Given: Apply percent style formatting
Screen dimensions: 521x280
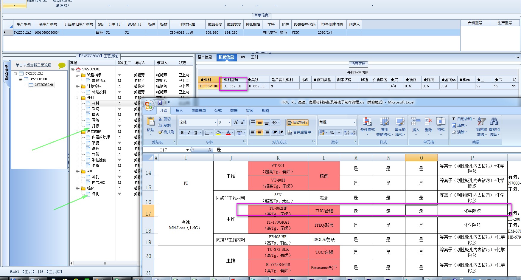Looking at the screenshot, I should tap(332, 133).
